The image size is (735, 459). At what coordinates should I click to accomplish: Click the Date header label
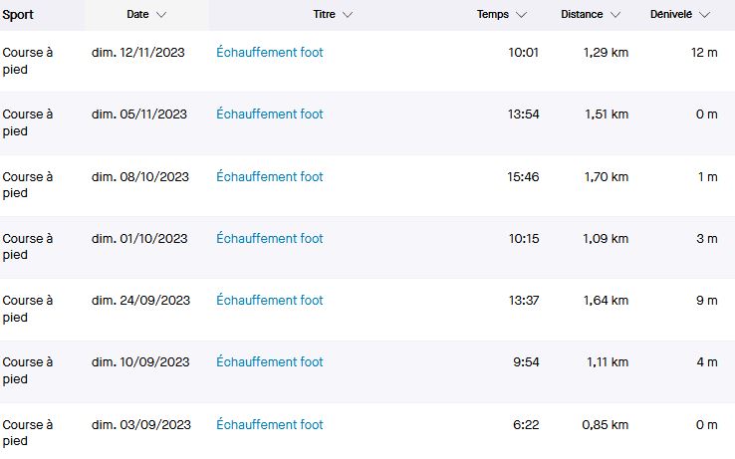click(137, 15)
